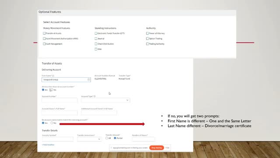Click the Delivering Account heading
Image resolution: width=280 pixels, height=158 pixels.
[x=51, y=70]
